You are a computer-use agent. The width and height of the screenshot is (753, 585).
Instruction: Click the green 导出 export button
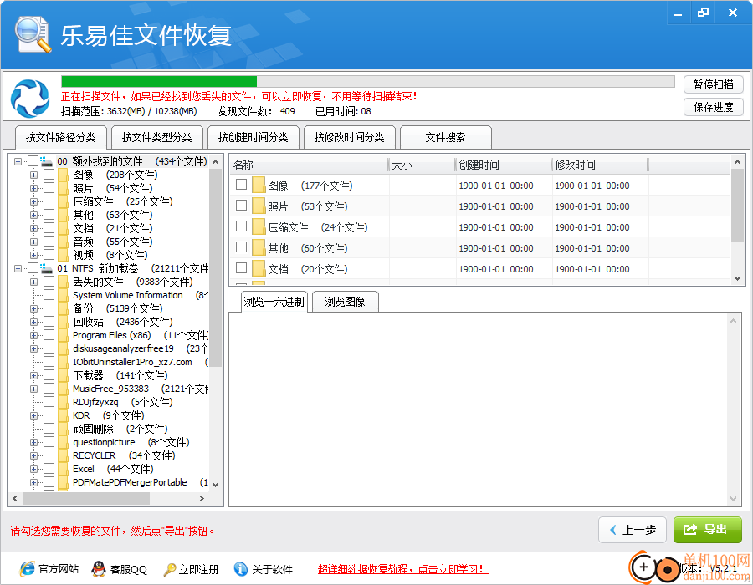707,530
